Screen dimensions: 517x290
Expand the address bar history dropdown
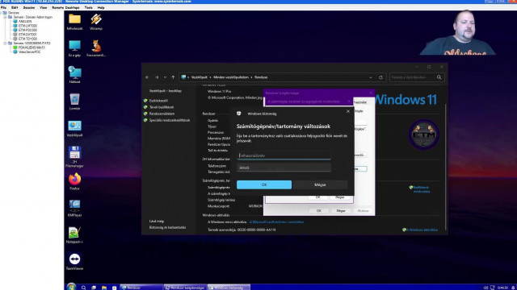click(x=371, y=77)
